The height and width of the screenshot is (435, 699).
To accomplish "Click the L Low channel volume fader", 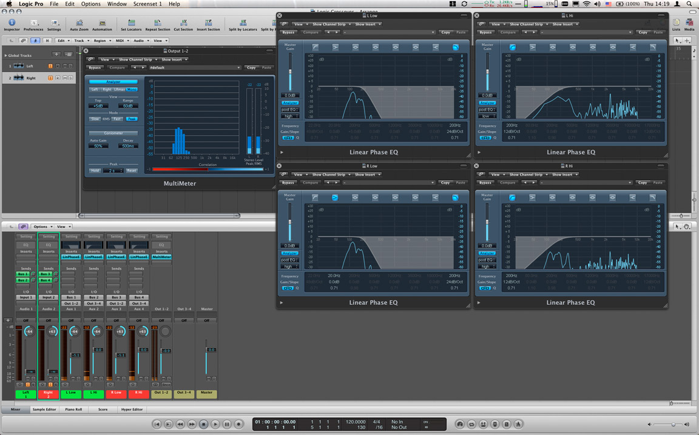I will 76,355.
